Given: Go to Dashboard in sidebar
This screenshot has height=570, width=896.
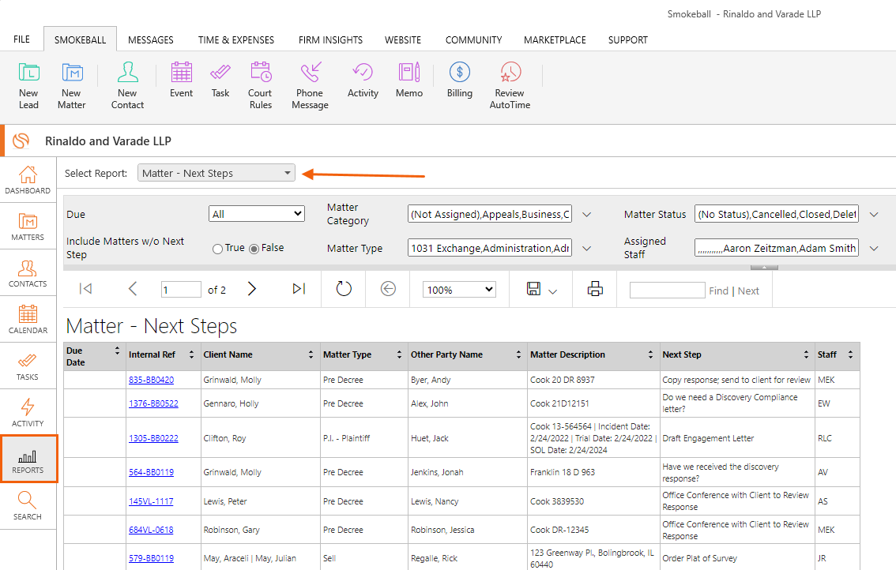Looking at the screenshot, I should pos(28,180).
